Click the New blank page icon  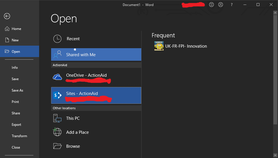(x=7, y=40)
